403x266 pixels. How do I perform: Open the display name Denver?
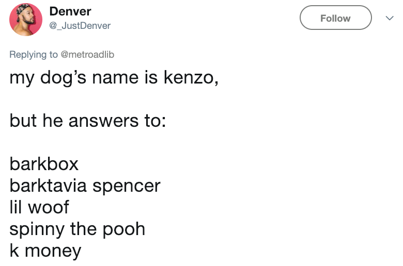point(70,11)
